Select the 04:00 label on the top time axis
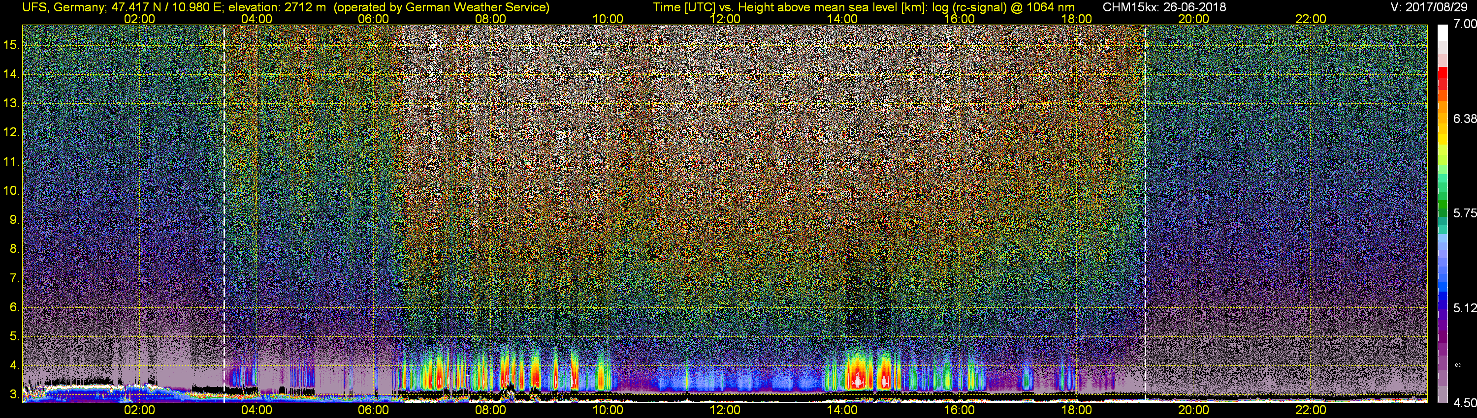Image resolution: width=1477 pixels, height=418 pixels. tap(257, 19)
